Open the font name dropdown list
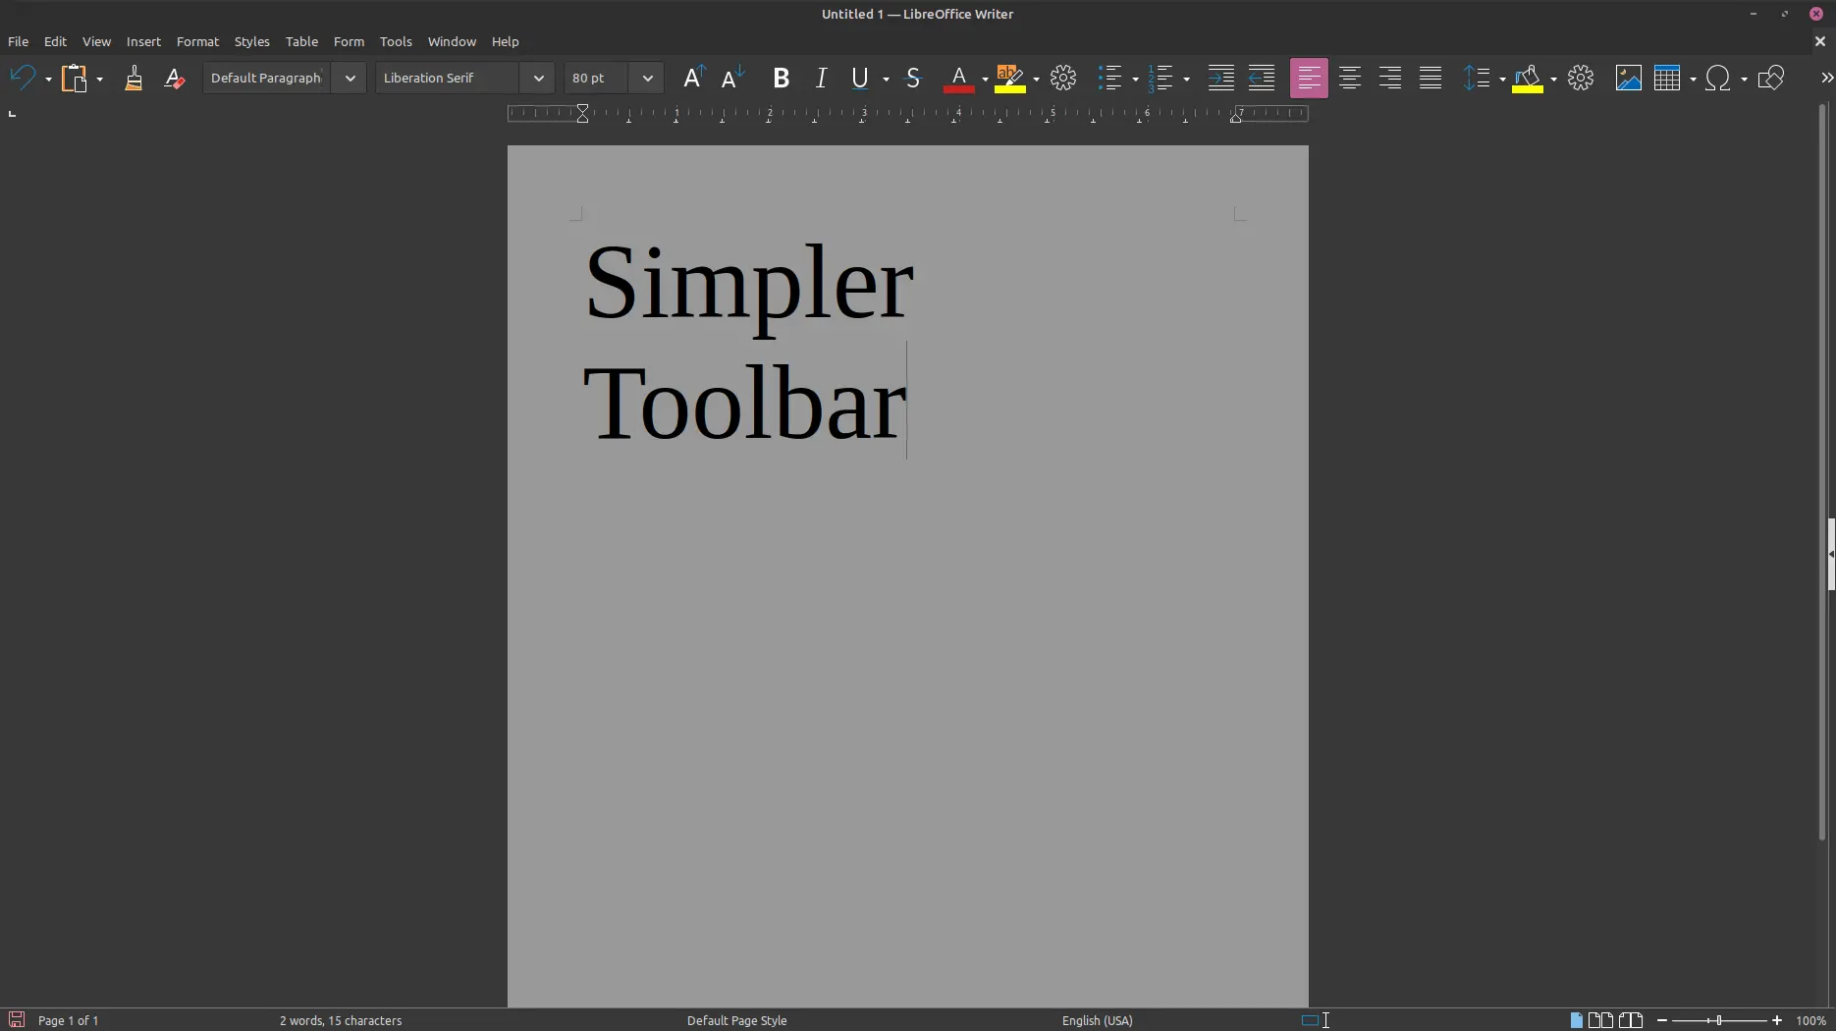The width and height of the screenshot is (1836, 1031). [x=538, y=79]
